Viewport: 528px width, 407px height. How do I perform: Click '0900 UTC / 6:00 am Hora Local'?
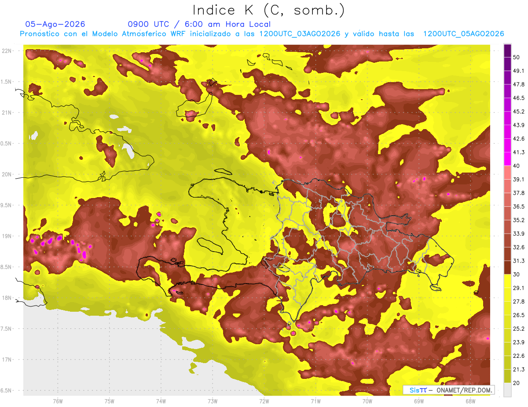click(x=199, y=24)
